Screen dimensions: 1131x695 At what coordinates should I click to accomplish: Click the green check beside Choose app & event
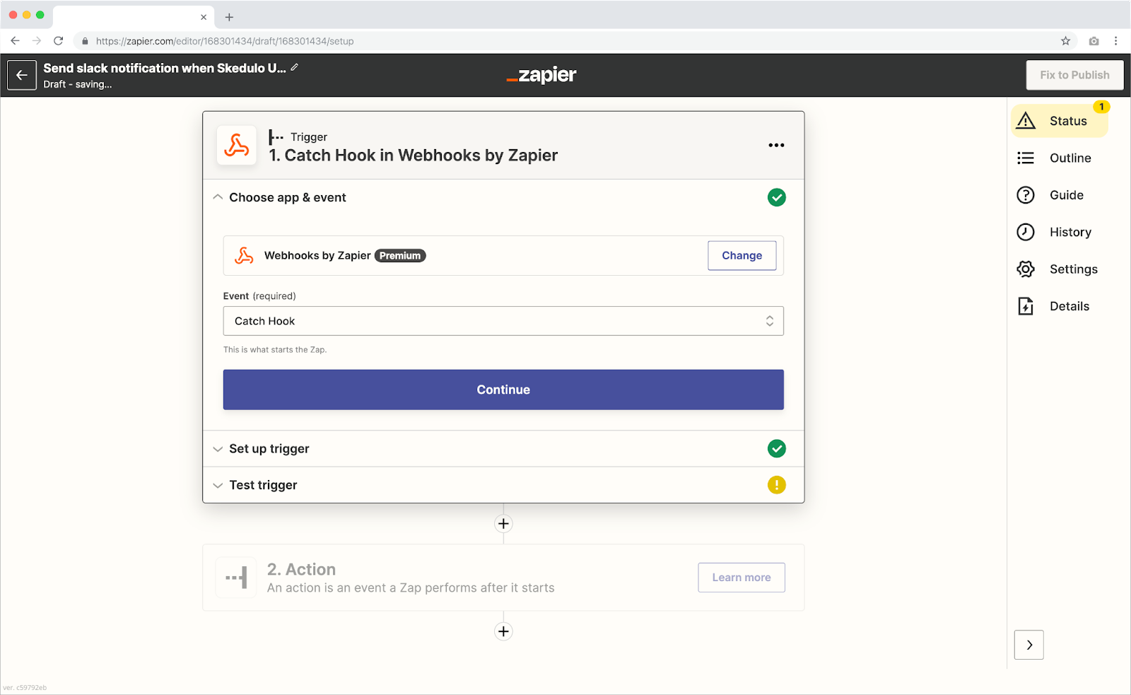coord(776,197)
